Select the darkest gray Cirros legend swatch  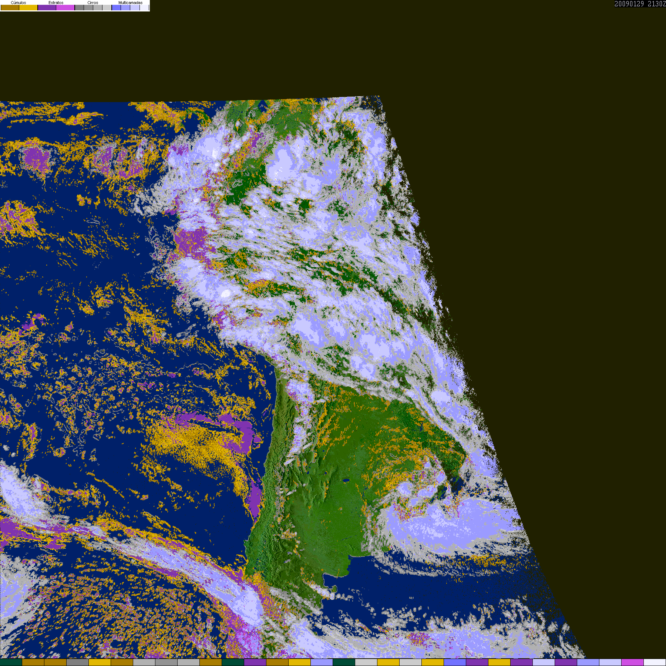click(79, 7)
